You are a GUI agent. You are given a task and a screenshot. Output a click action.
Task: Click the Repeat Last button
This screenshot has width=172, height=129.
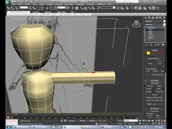tap(154, 111)
